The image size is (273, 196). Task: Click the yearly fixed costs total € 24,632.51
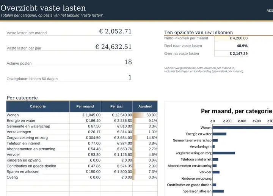[x=113, y=47]
